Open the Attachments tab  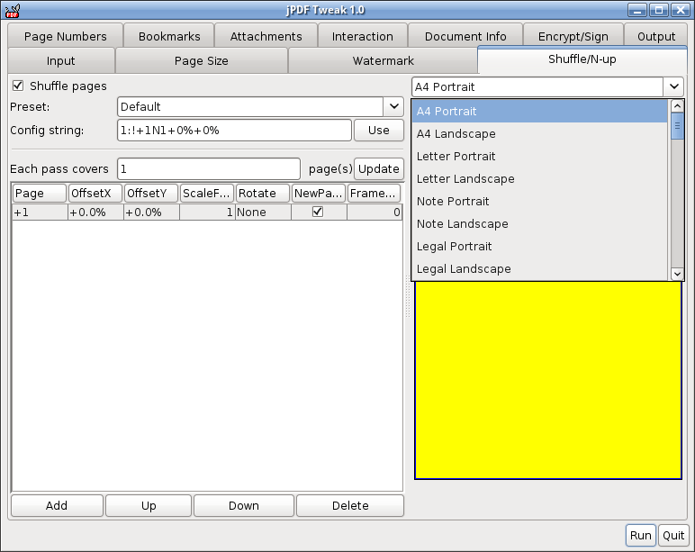pyautogui.click(x=266, y=36)
